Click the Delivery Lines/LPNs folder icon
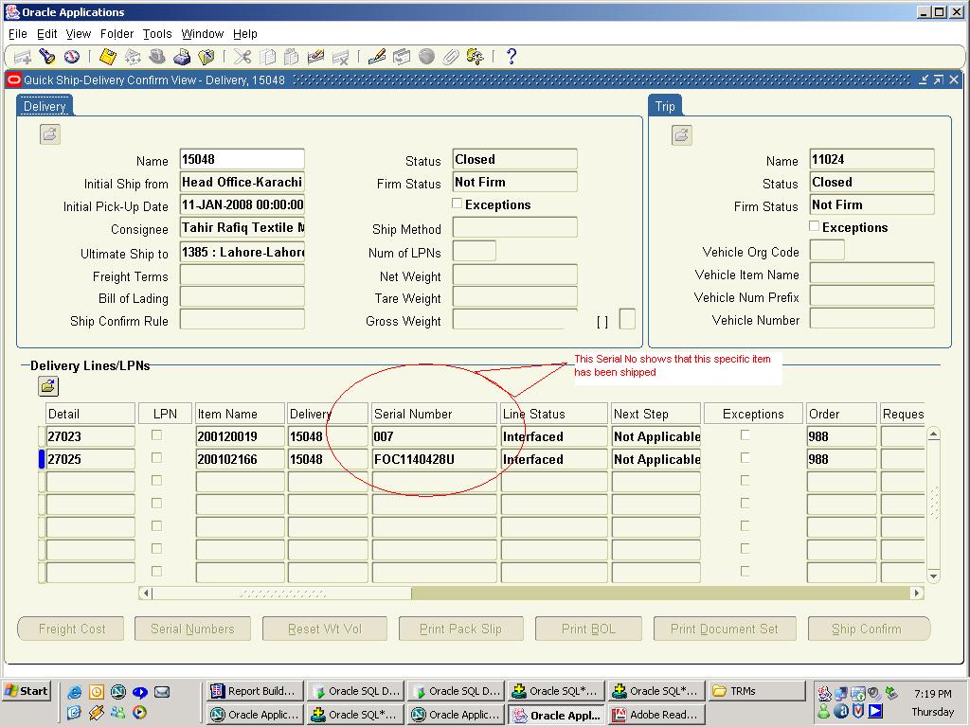This screenshot has height=727, width=970. point(48,386)
